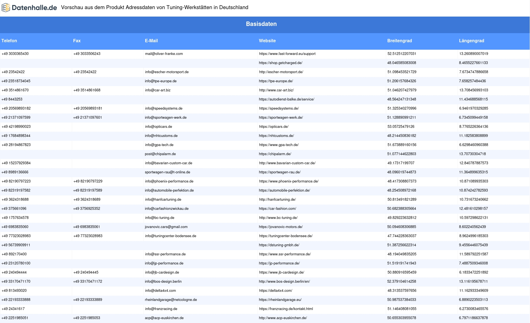The width and height of the screenshot is (530, 323).
Task: Click the Breitengrad column header
Action: (x=399, y=41)
